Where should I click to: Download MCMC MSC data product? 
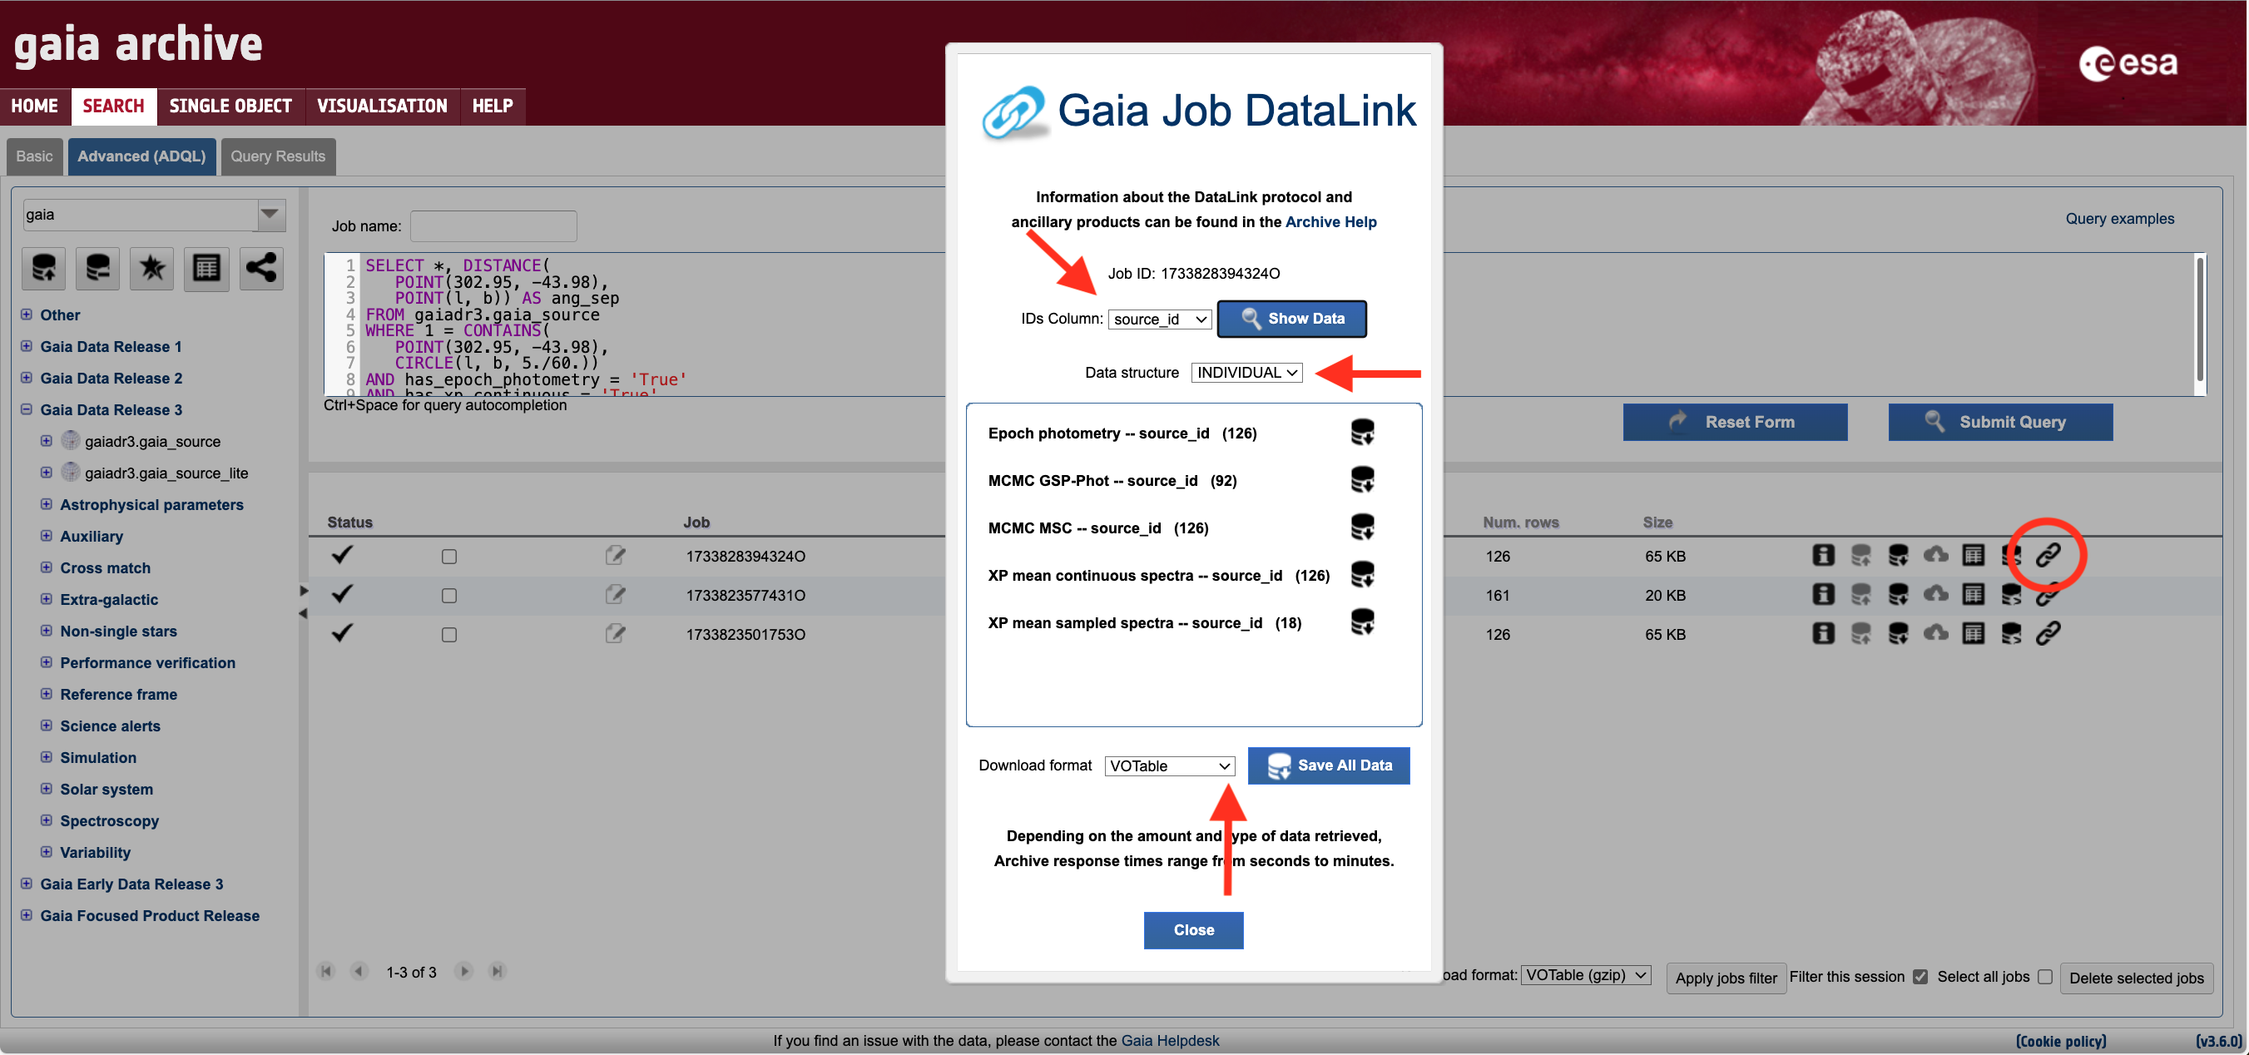1362,527
